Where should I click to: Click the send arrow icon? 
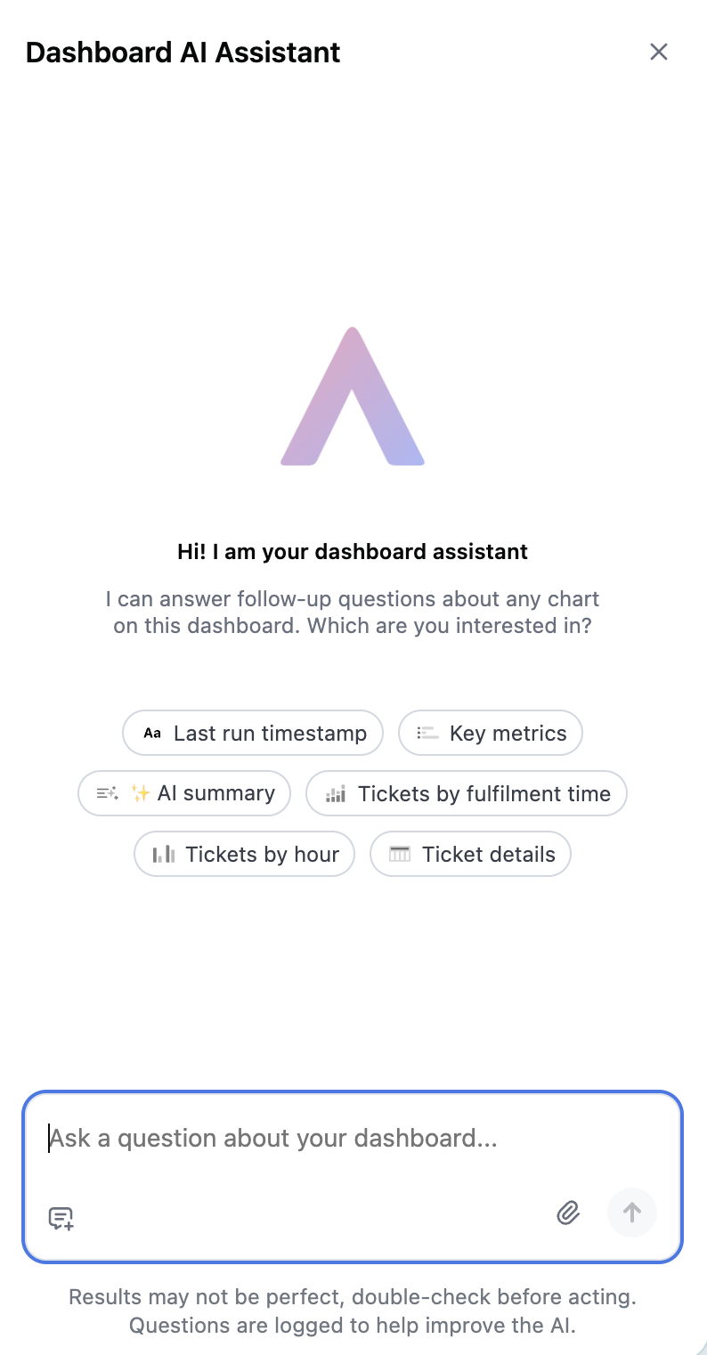(632, 1213)
